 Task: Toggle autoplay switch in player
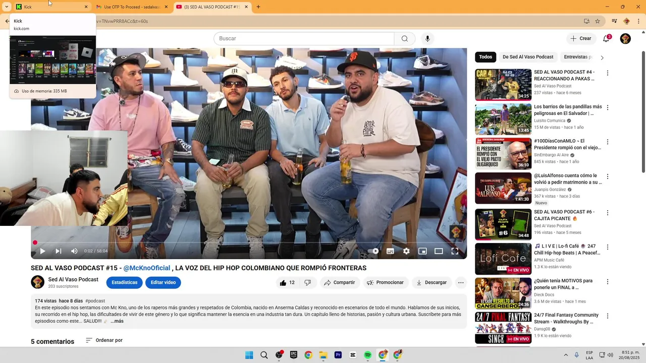373,251
